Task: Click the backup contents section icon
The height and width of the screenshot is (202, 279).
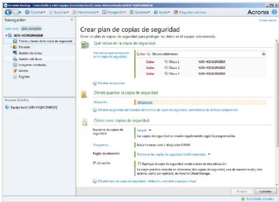Action: tap(85, 45)
